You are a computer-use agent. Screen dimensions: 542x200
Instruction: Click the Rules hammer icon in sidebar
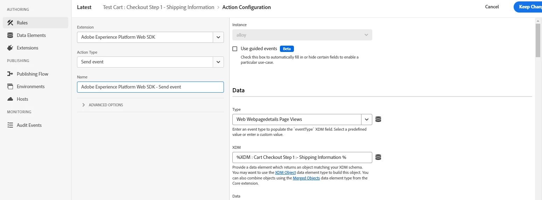(10, 23)
